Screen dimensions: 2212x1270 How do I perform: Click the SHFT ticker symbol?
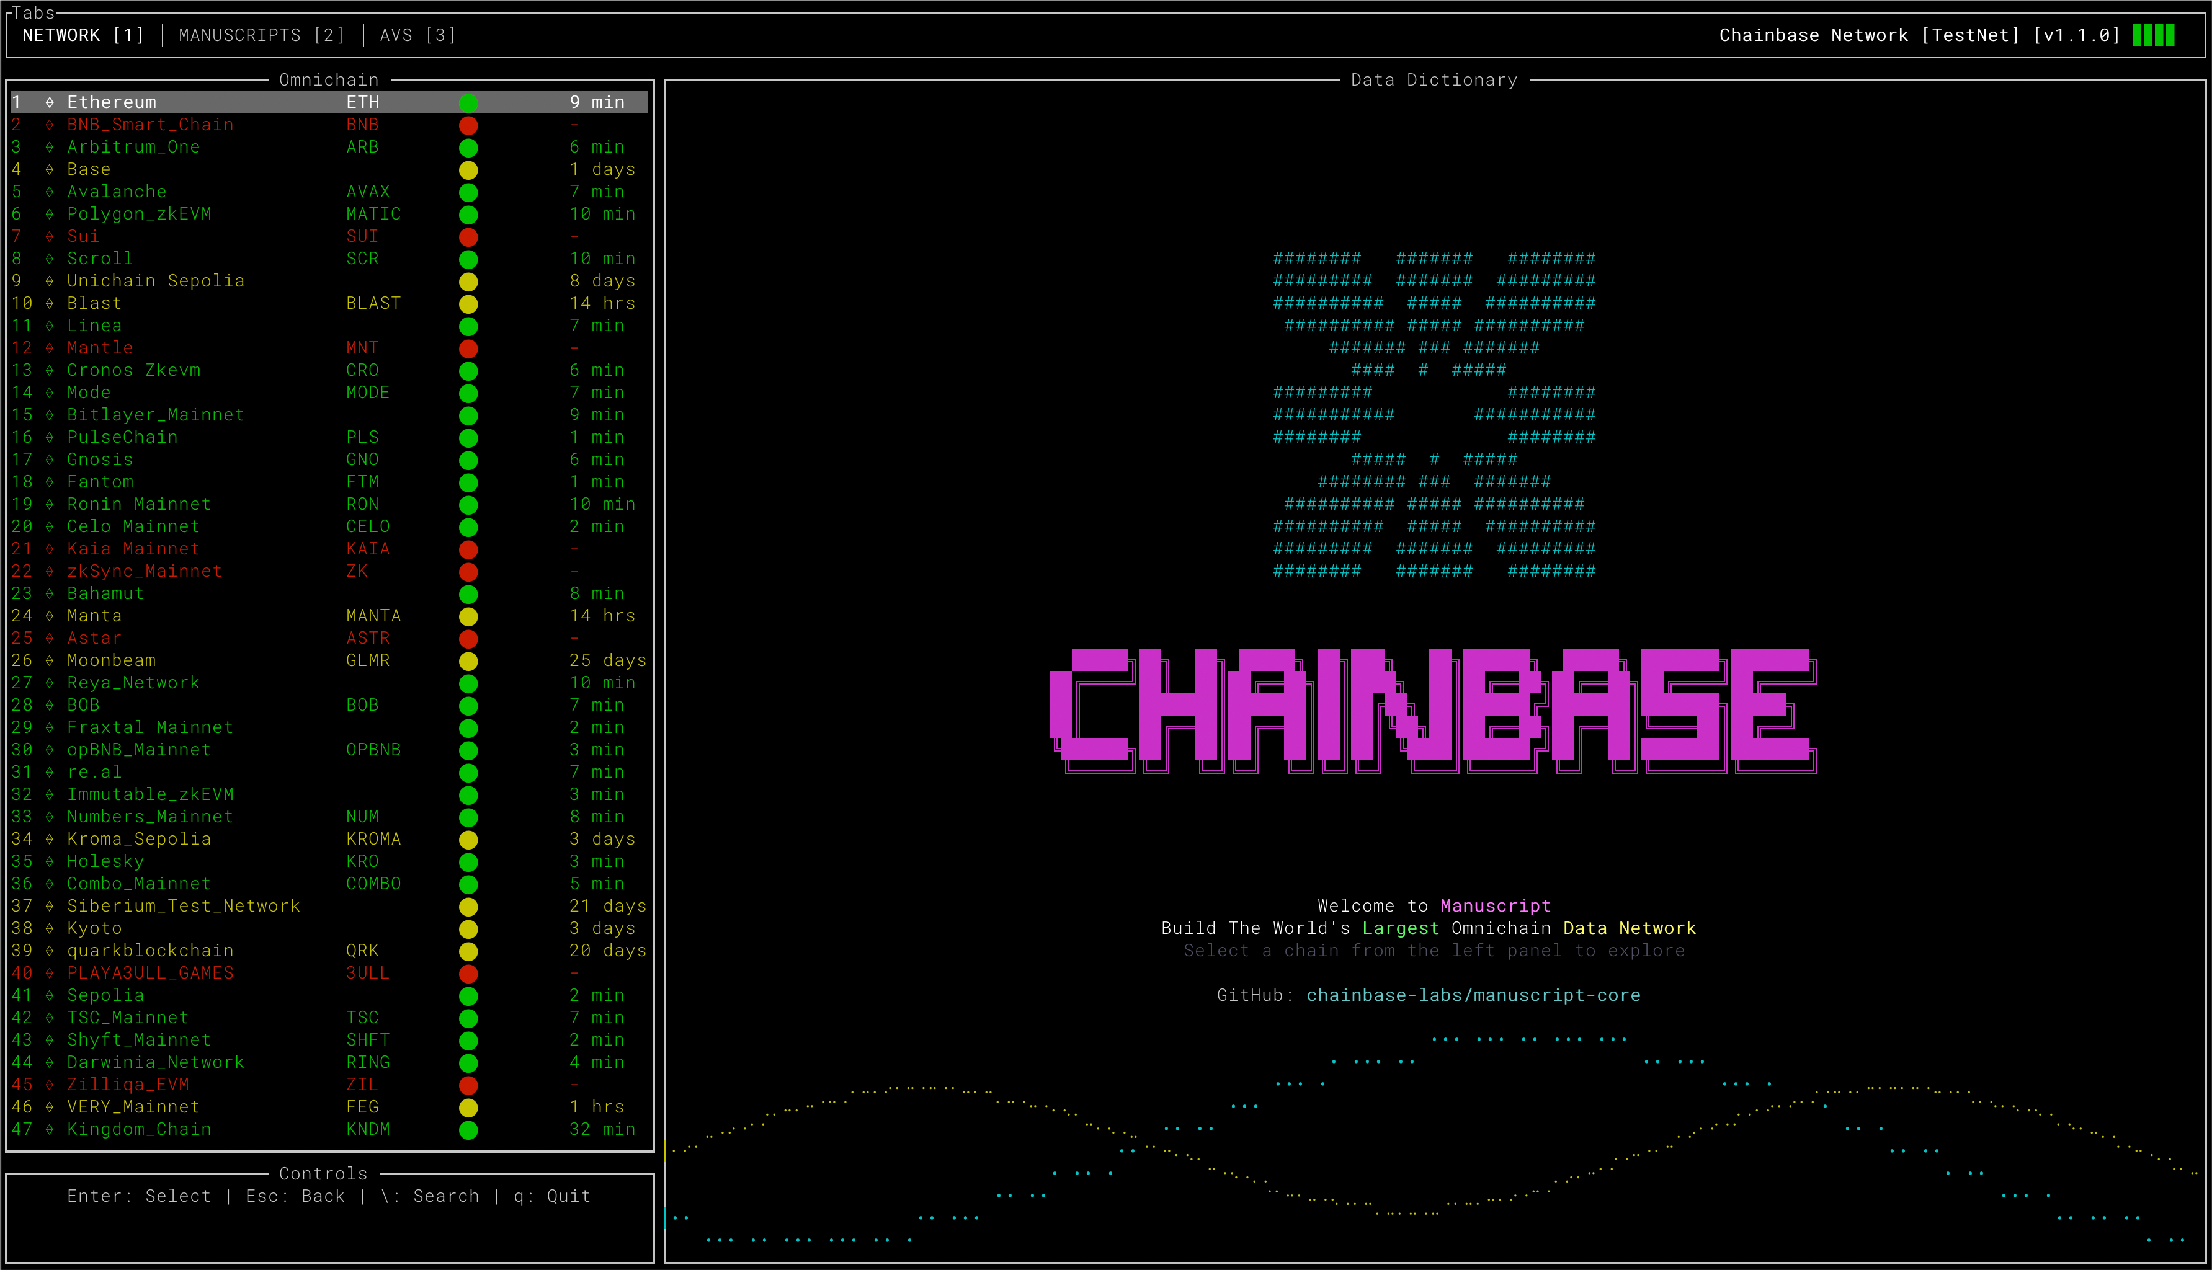click(x=367, y=1040)
